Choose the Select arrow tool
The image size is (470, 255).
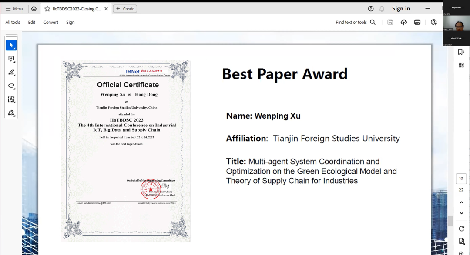tap(11, 45)
